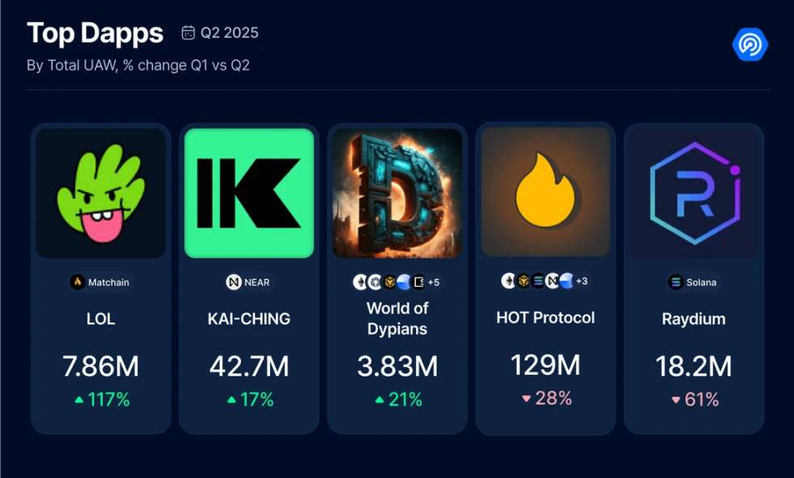
Task: Open the LOL green hand thumbnail
Action: click(x=101, y=193)
